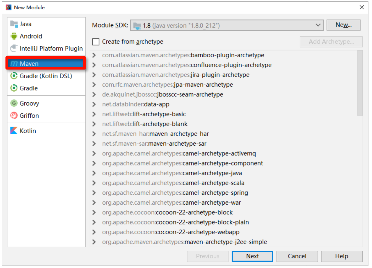
Task: Choose Gradle (Kotlin DSL) module type
Action: click(46, 76)
